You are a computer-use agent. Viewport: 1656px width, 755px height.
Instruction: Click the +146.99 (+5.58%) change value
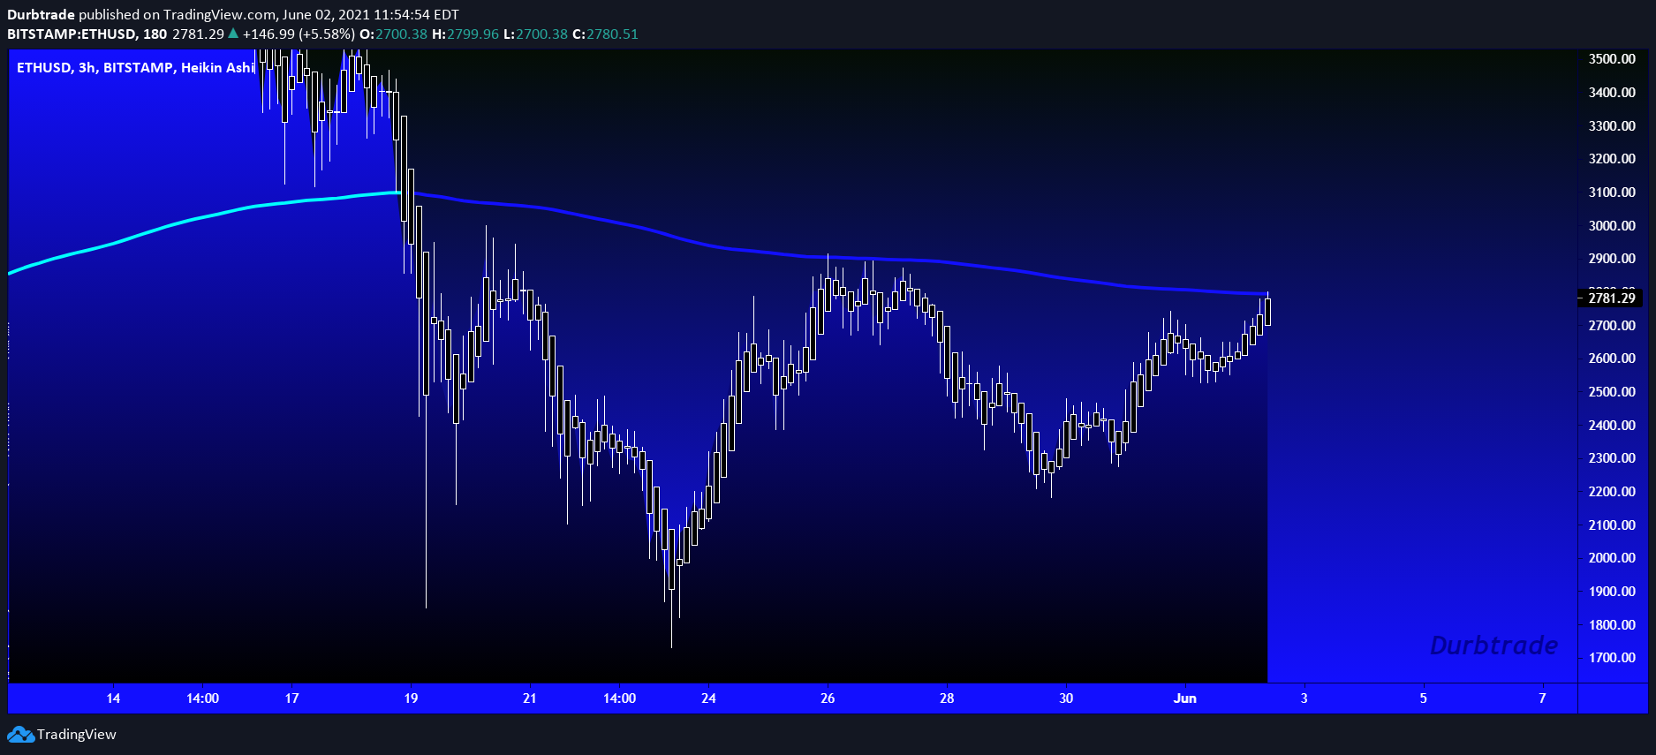(299, 34)
